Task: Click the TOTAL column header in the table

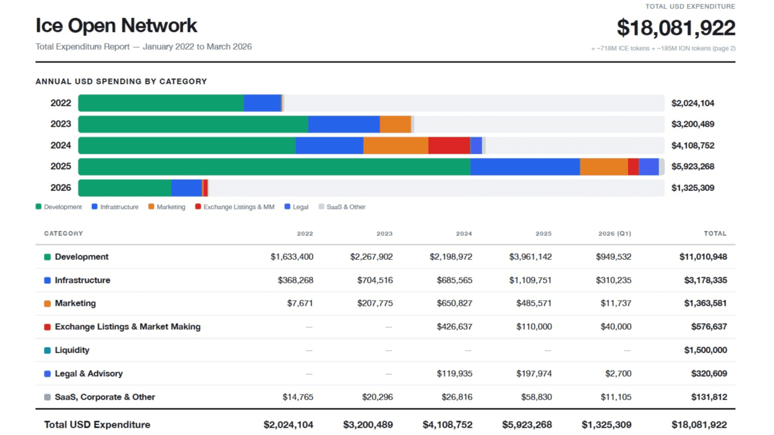Action: click(x=715, y=234)
